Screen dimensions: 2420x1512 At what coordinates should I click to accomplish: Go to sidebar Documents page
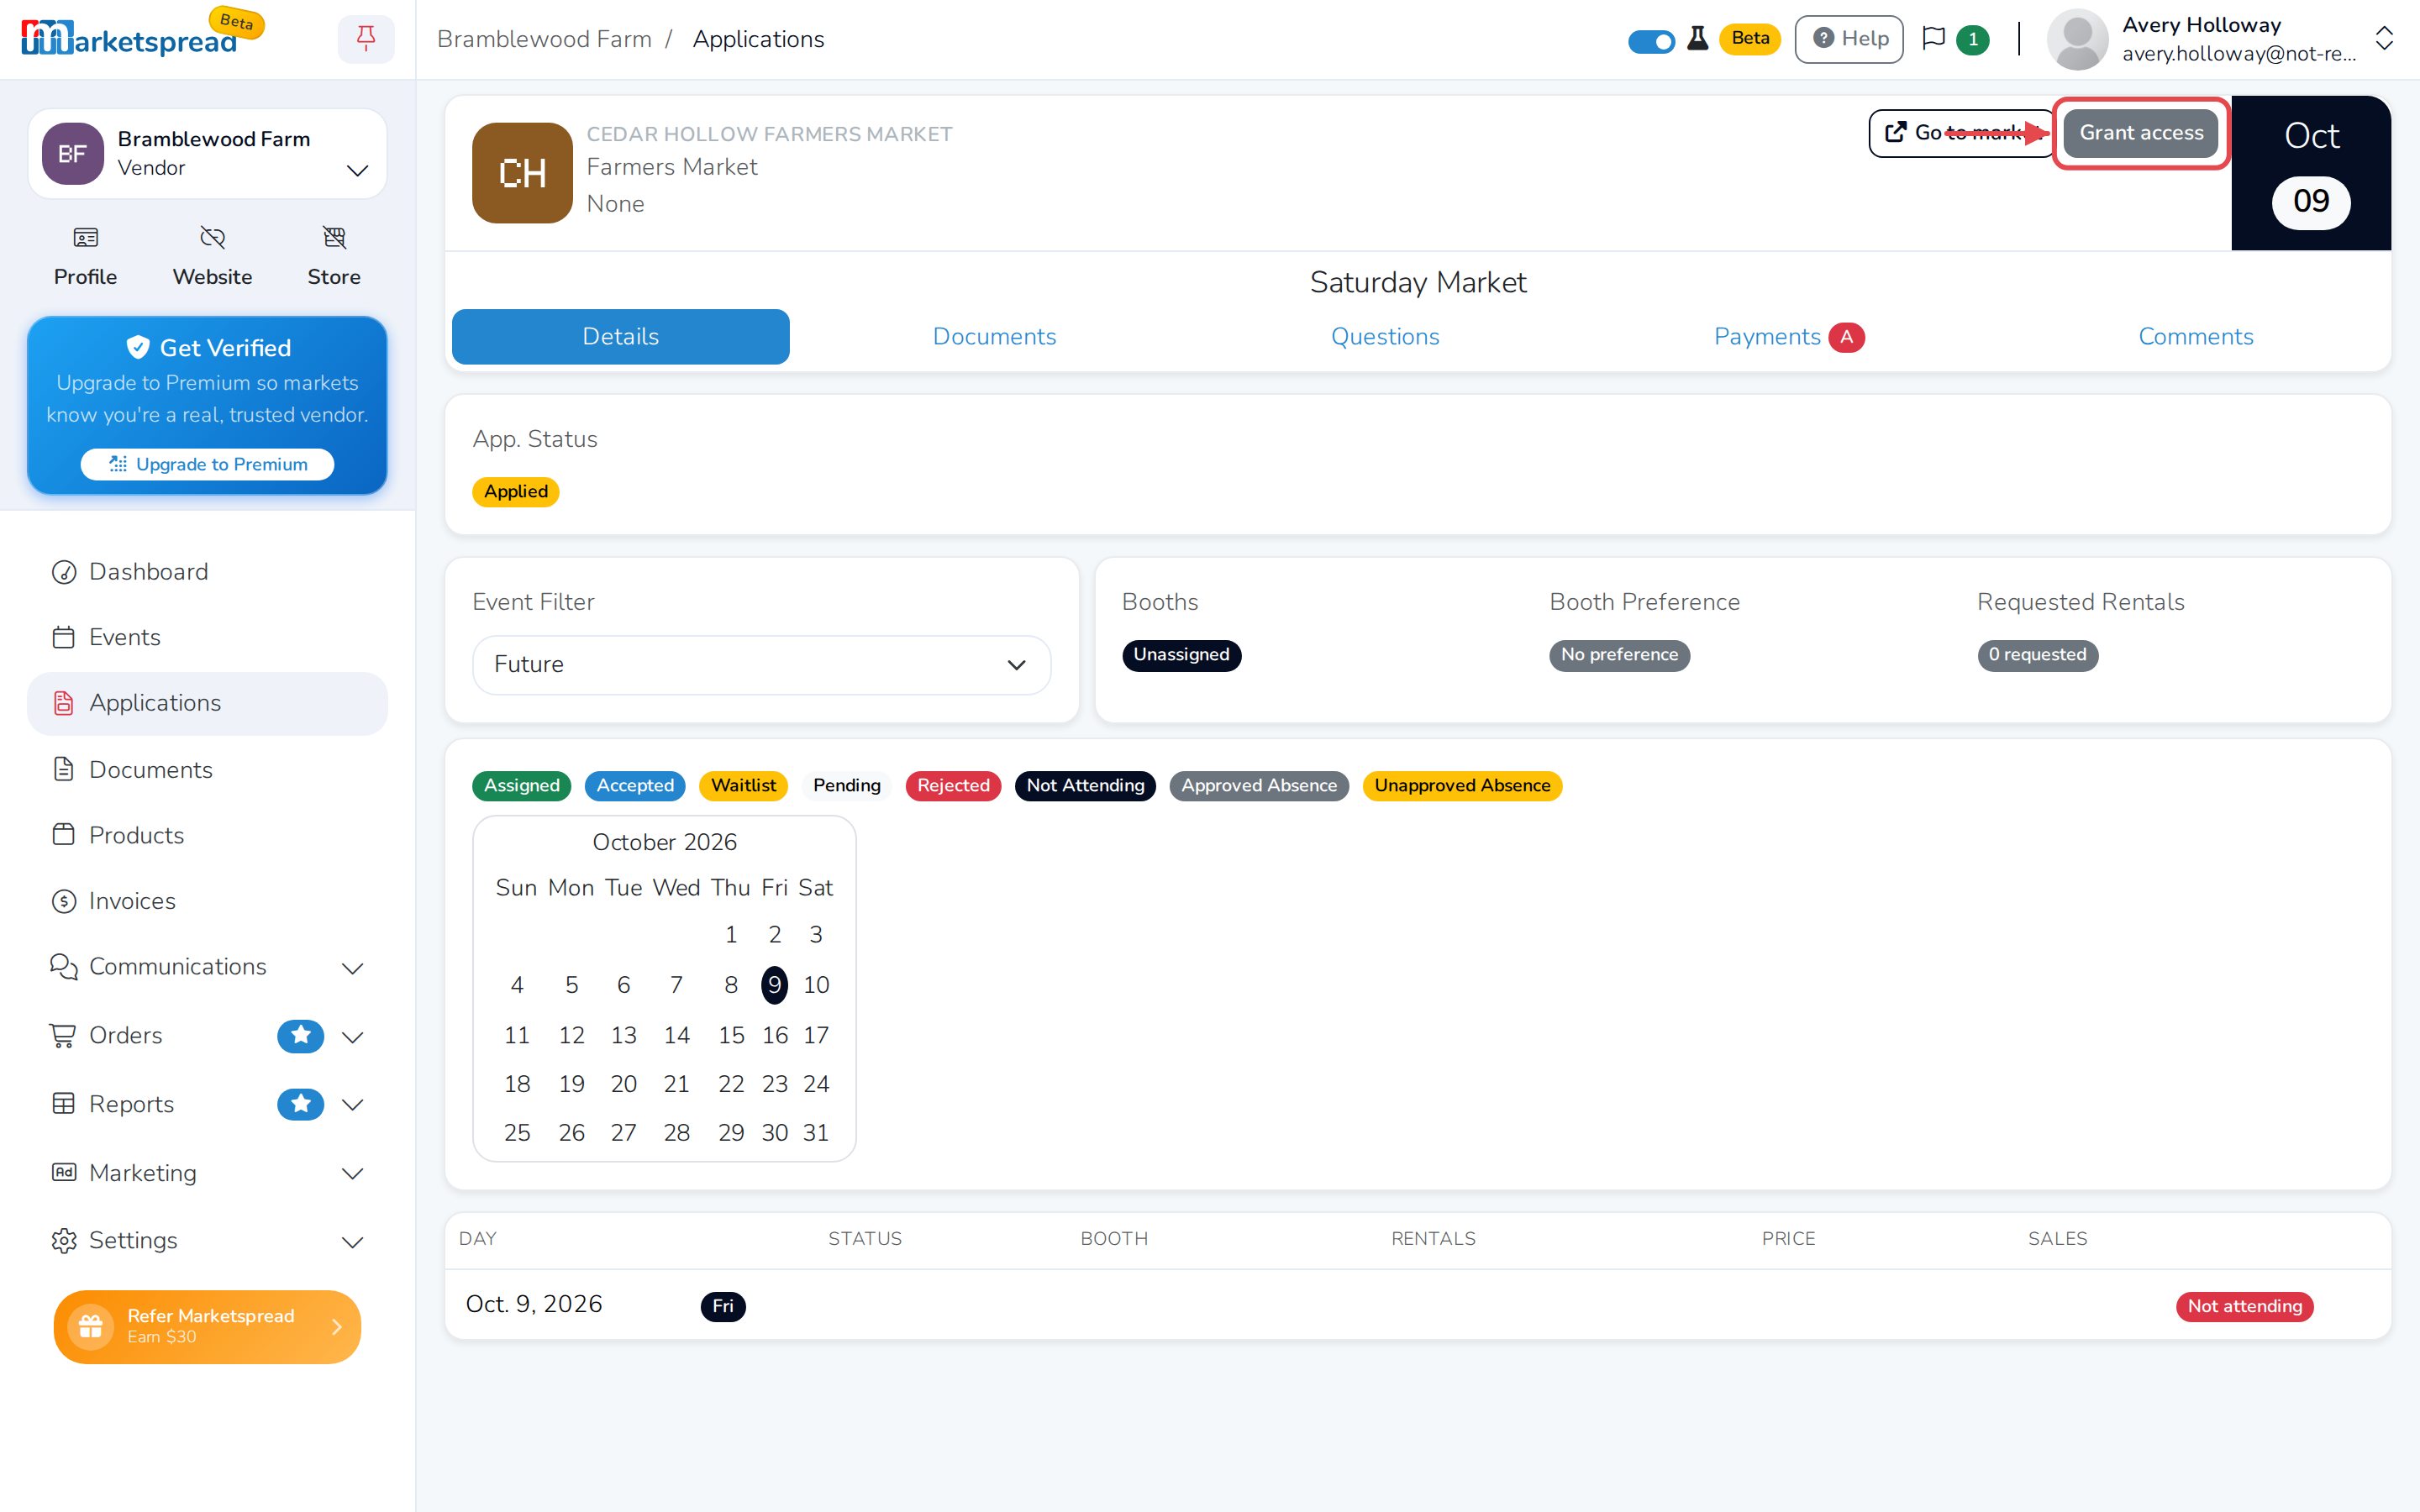[207, 769]
